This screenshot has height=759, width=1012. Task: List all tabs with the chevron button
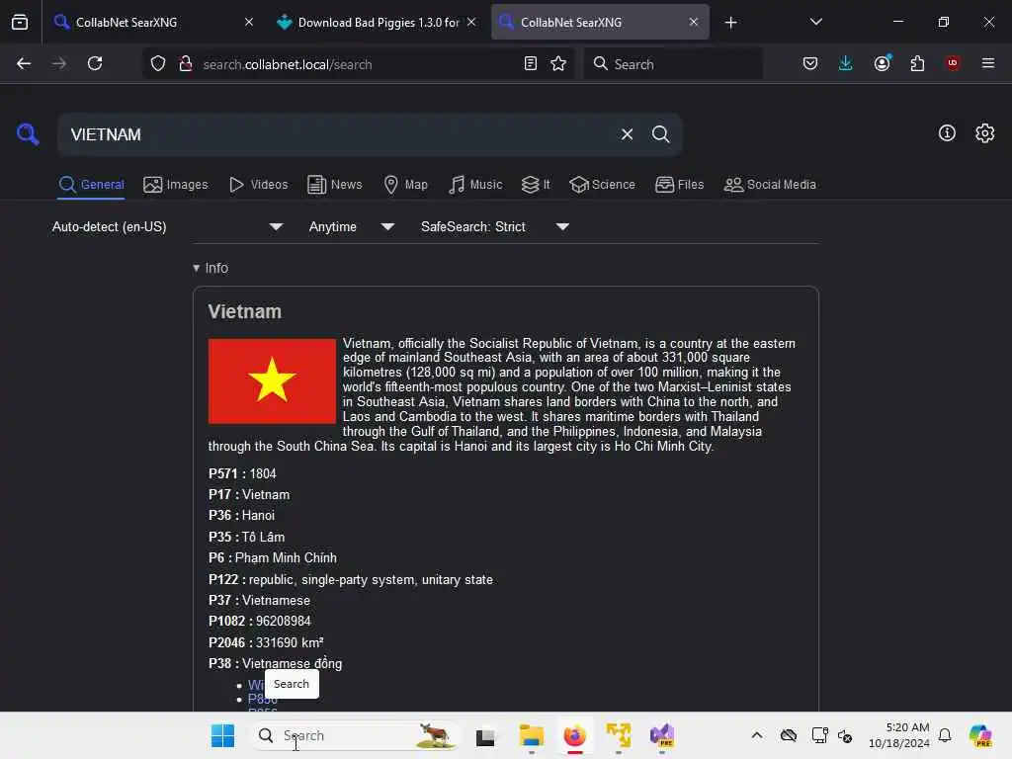pos(815,23)
